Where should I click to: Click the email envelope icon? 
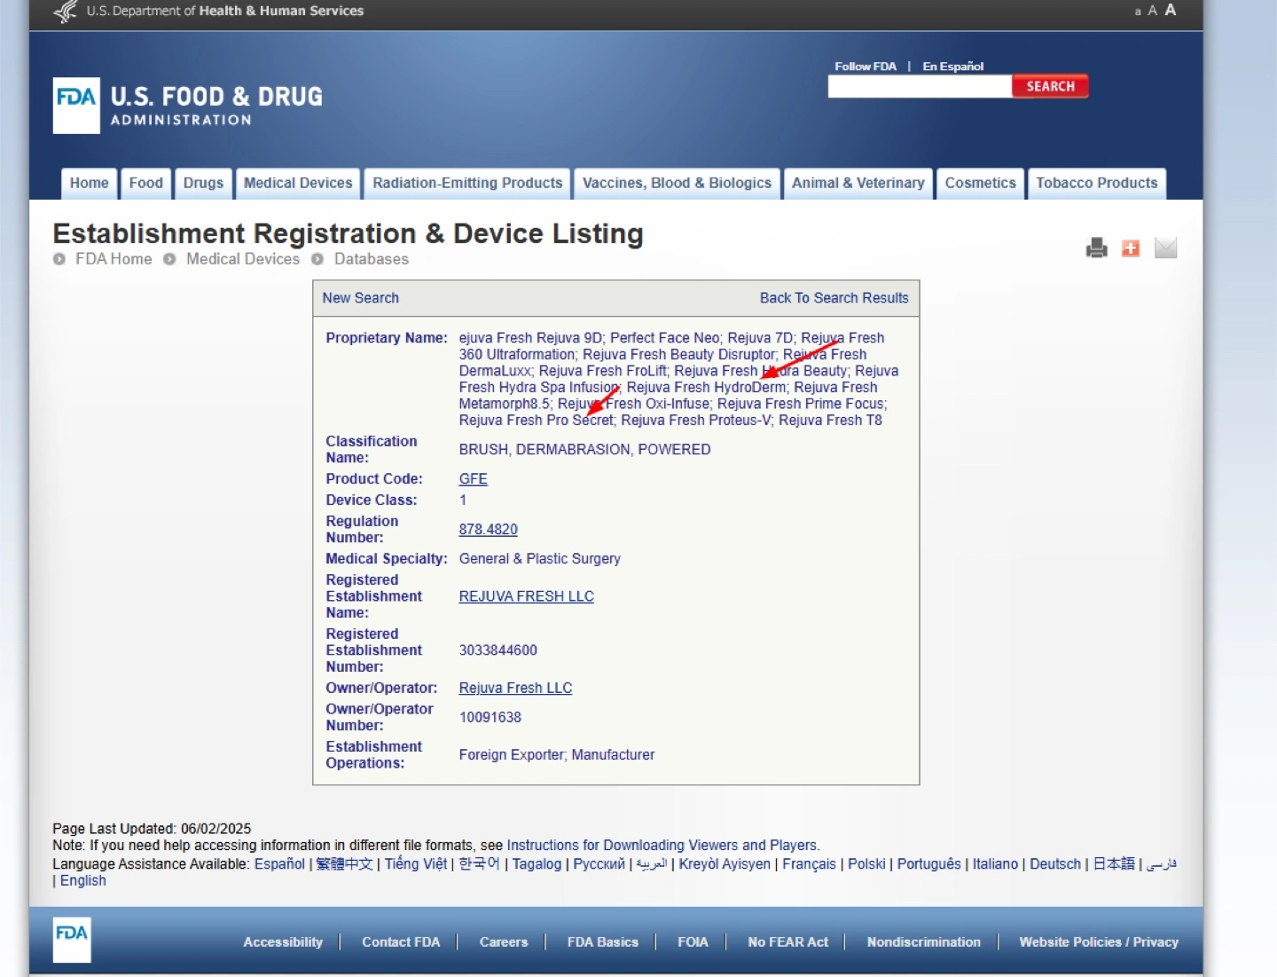pos(1165,248)
